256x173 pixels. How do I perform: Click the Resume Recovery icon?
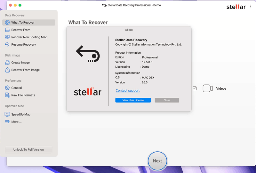[x=7, y=44]
